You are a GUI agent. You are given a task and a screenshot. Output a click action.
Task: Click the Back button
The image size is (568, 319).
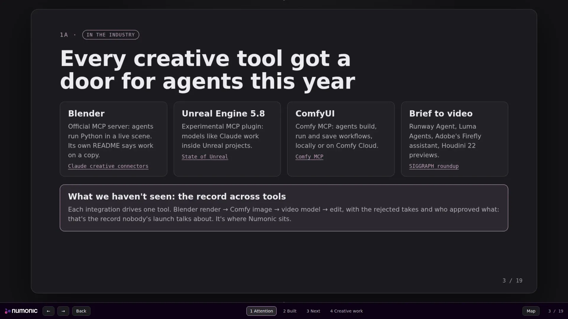click(81, 311)
